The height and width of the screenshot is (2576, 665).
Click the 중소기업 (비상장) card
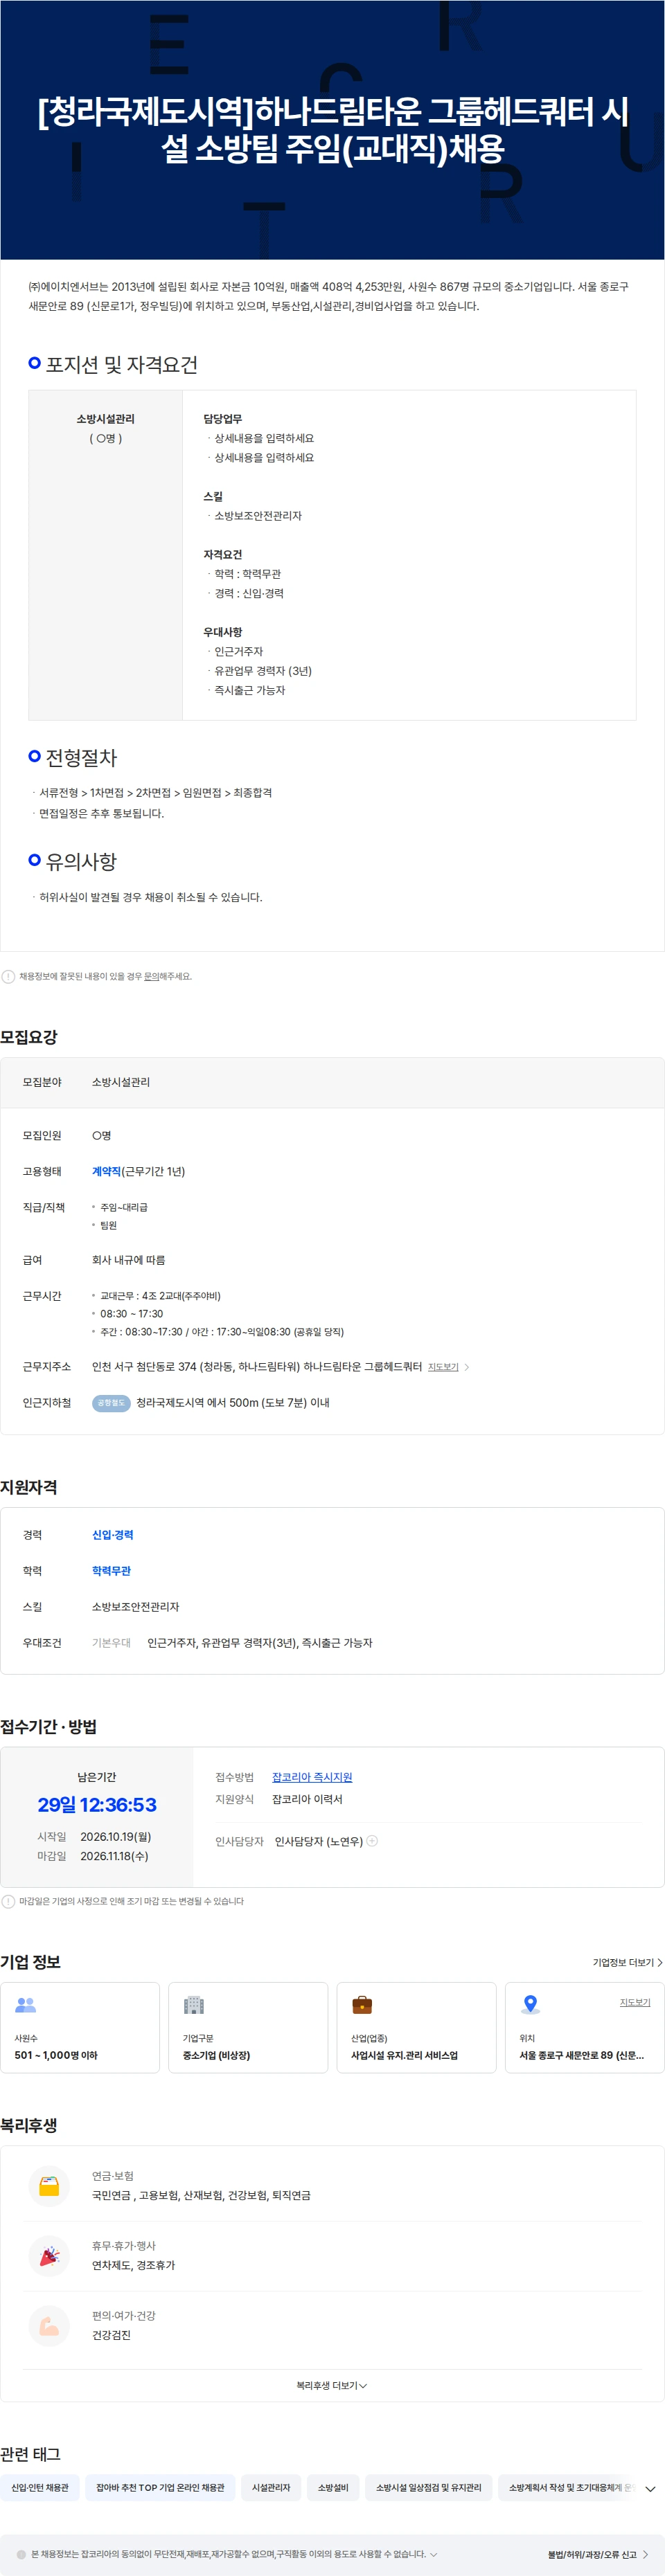coord(248,2027)
